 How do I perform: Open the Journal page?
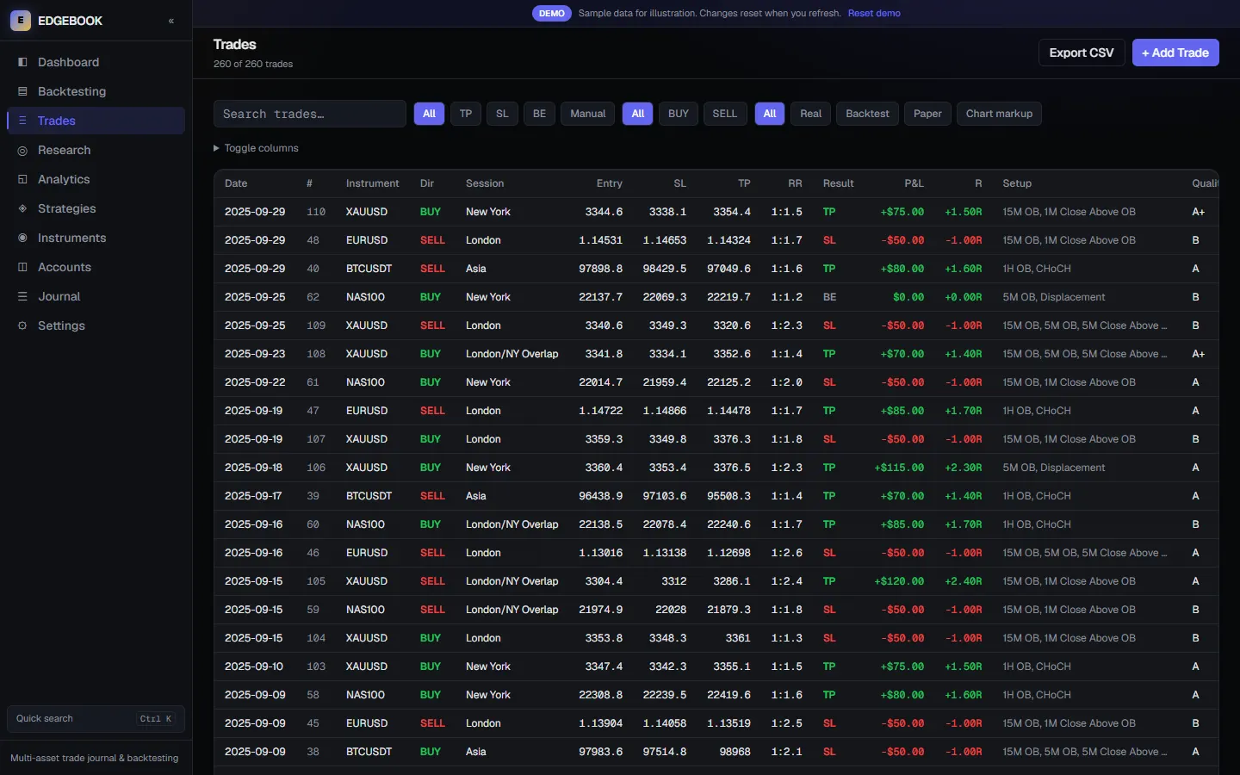[x=96, y=296]
